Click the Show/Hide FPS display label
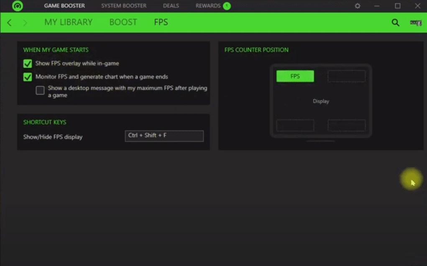Image resolution: width=427 pixels, height=266 pixels. coord(53,137)
